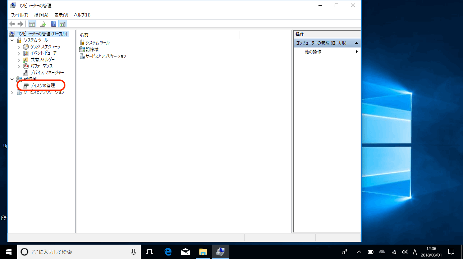Click the Back arrow toolbar icon
Viewport: 463px width, 259px height.
coord(12,24)
